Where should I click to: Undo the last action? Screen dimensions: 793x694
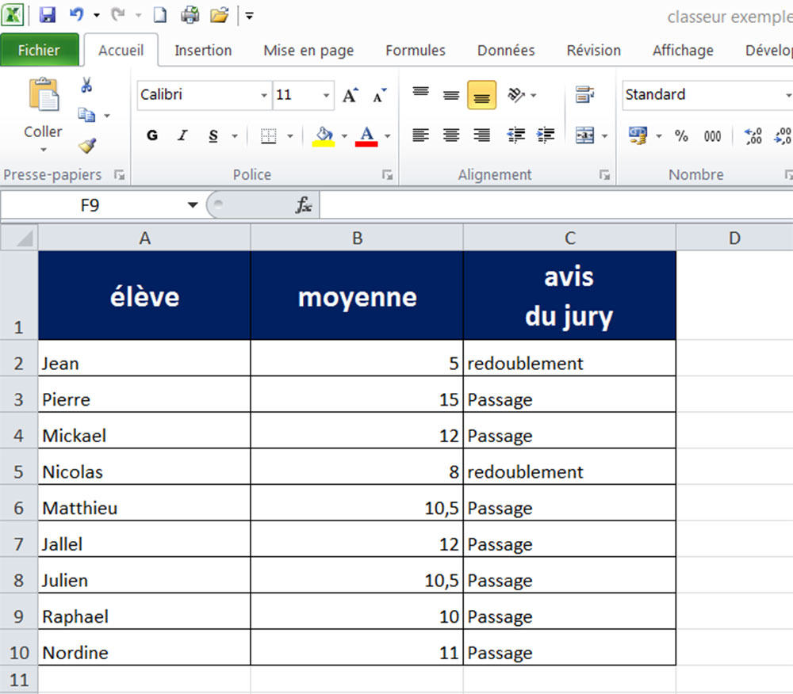tap(76, 14)
